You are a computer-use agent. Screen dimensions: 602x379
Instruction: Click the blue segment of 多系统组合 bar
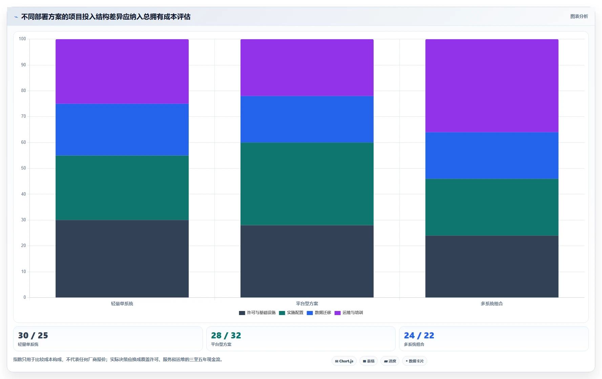coord(492,156)
